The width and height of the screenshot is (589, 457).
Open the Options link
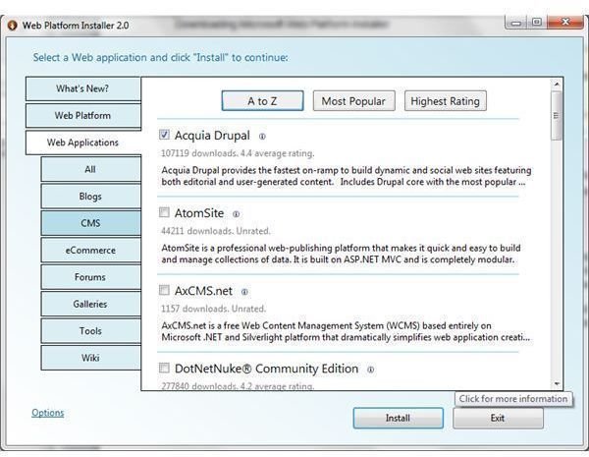click(48, 413)
